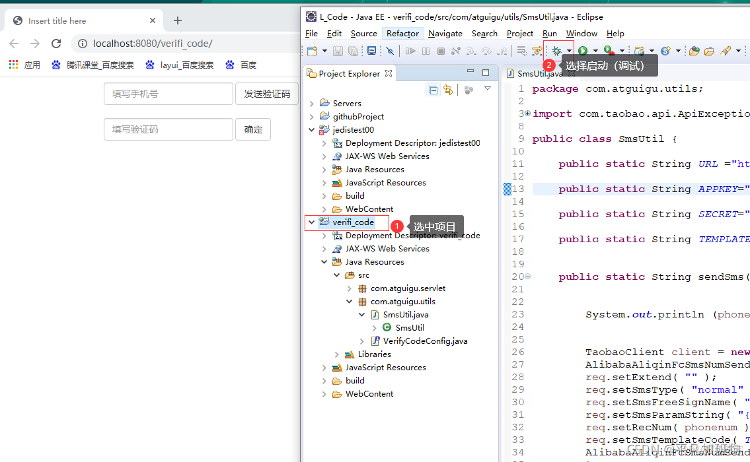Open the New wizard dropdown arrow
The image size is (750, 462).
tap(324, 51)
